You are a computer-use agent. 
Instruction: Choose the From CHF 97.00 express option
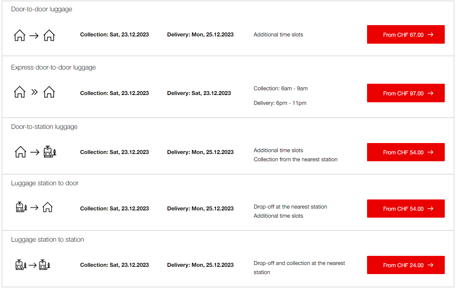coord(406,93)
